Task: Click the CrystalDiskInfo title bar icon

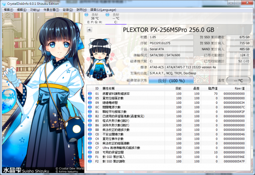Action: (x=4, y=4)
